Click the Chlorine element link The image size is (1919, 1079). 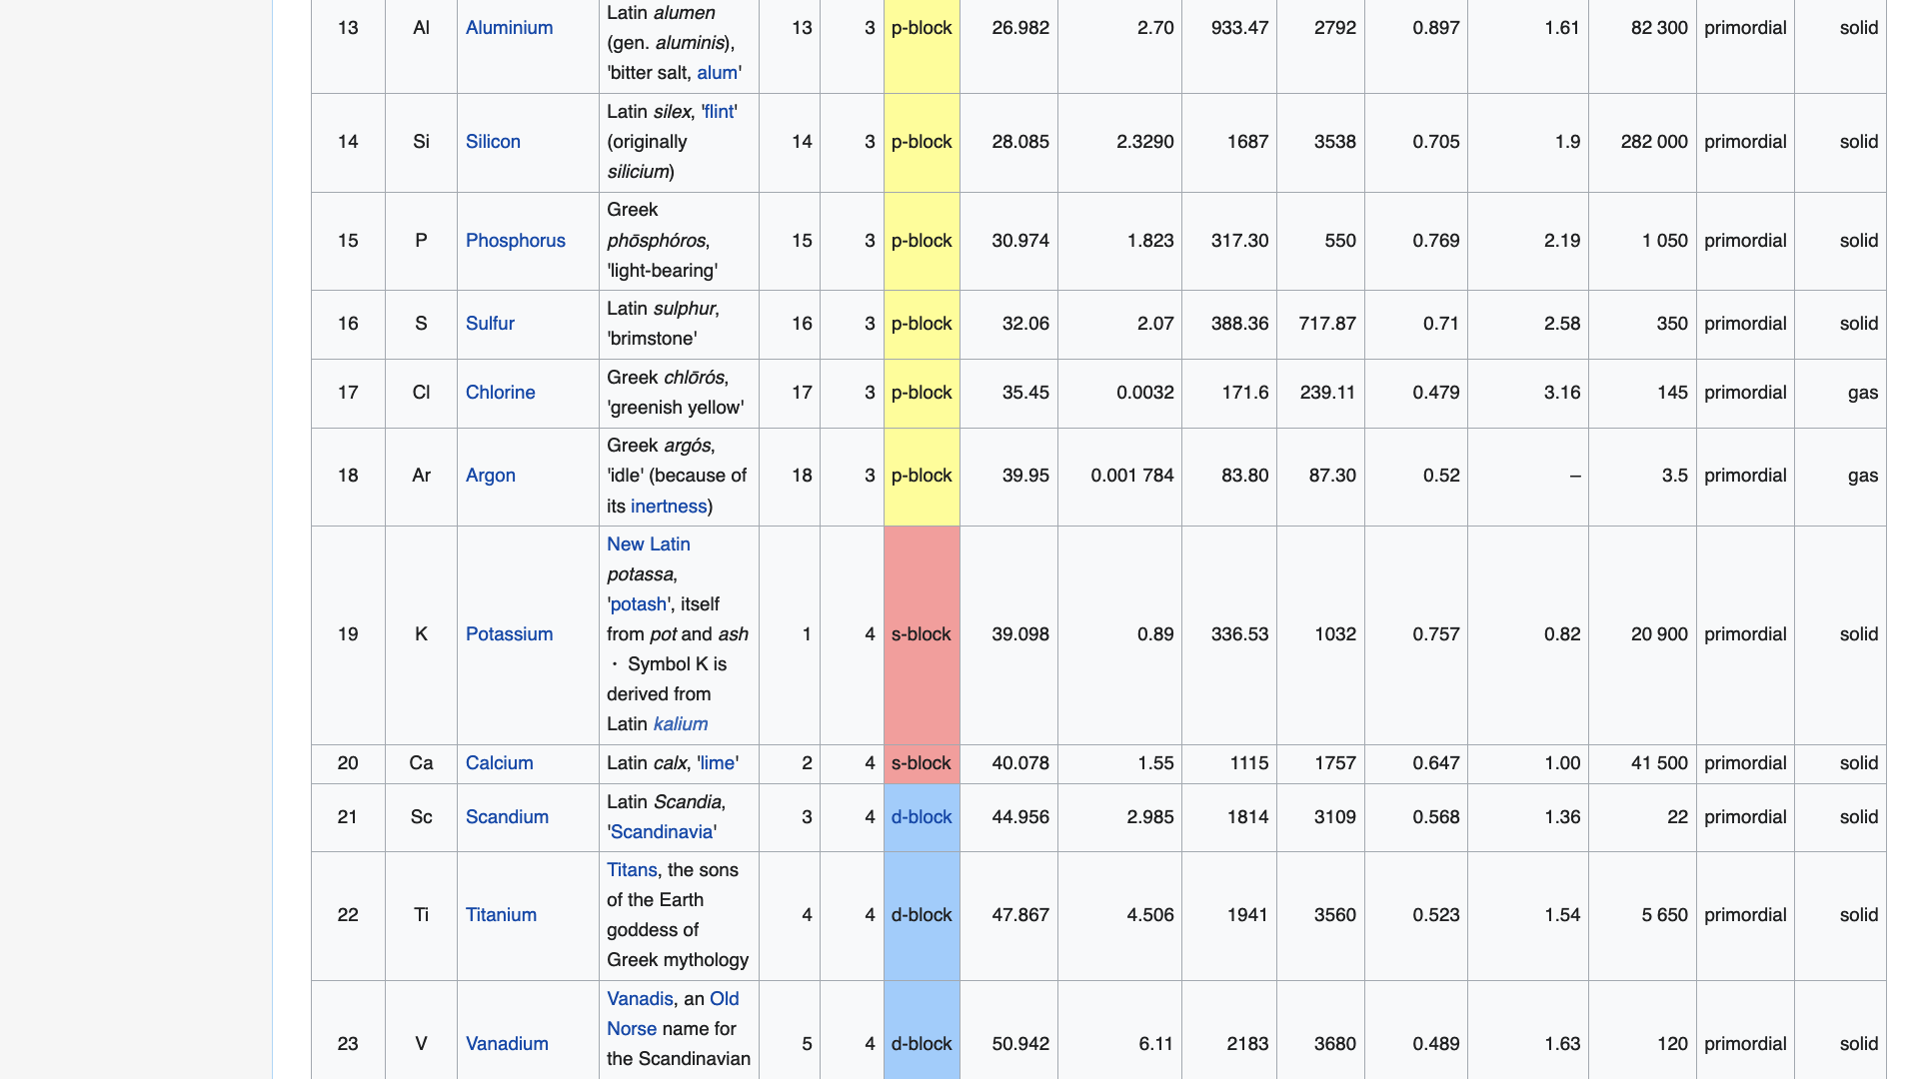click(500, 393)
